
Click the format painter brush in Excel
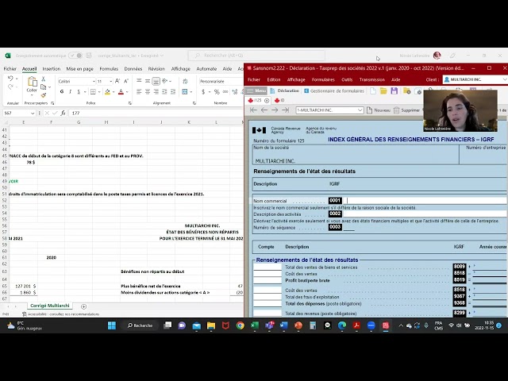pos(43,95)
